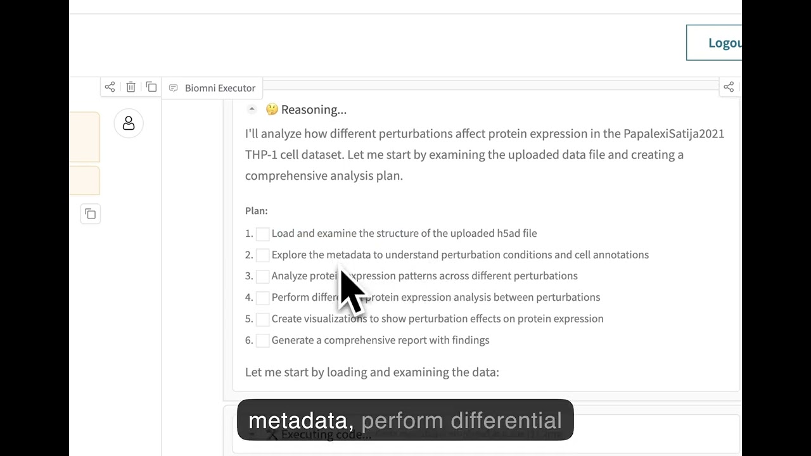Viewport: 811px width, 456px height.
Task: Toggle checkbox for 'Generate a comprehensive report'
Action: pos(262,341)
